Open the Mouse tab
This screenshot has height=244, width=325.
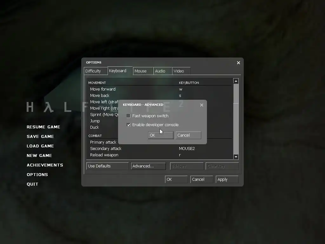pyautogui.click(x=143, y=71)
